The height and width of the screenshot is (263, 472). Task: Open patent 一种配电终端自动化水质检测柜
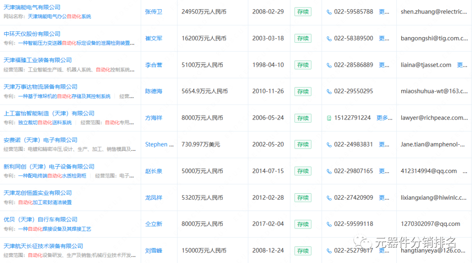point(52,176)
